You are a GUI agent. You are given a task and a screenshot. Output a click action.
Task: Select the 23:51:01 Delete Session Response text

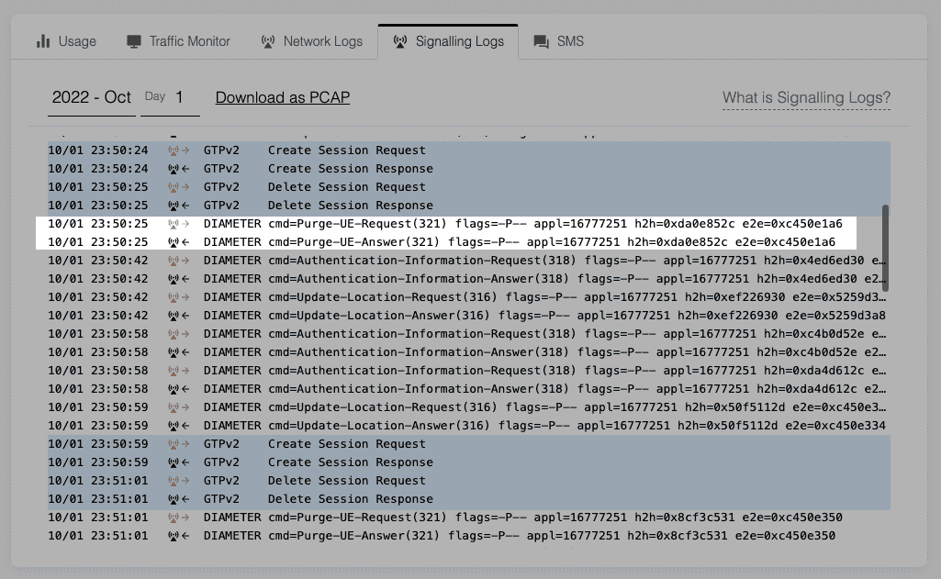pos(351,499)
